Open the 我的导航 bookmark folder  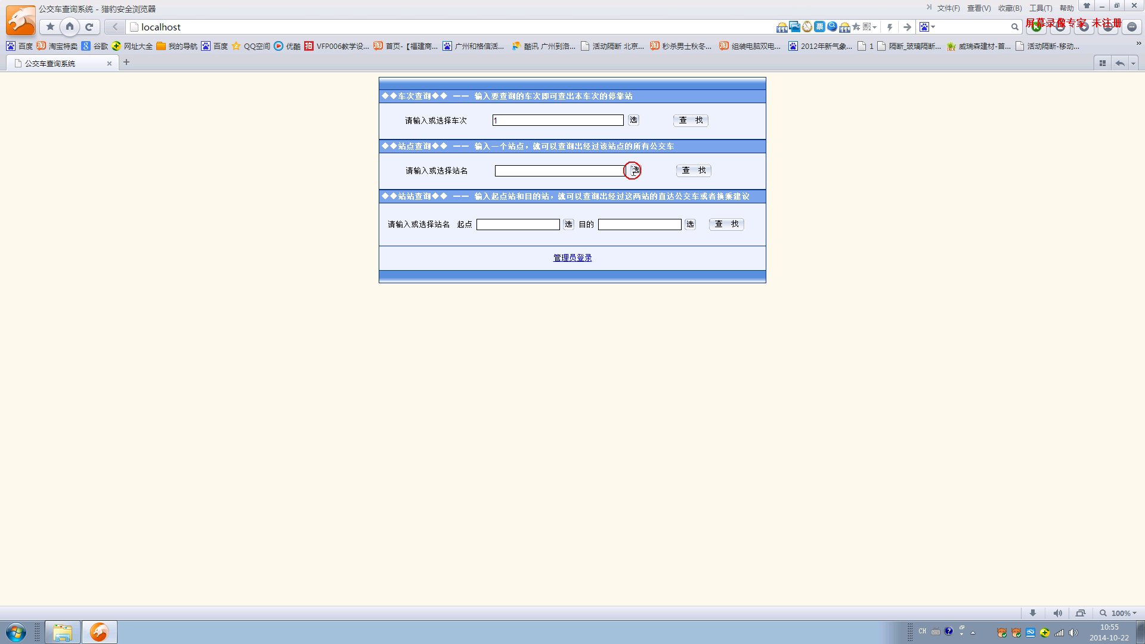coord(177,46)
